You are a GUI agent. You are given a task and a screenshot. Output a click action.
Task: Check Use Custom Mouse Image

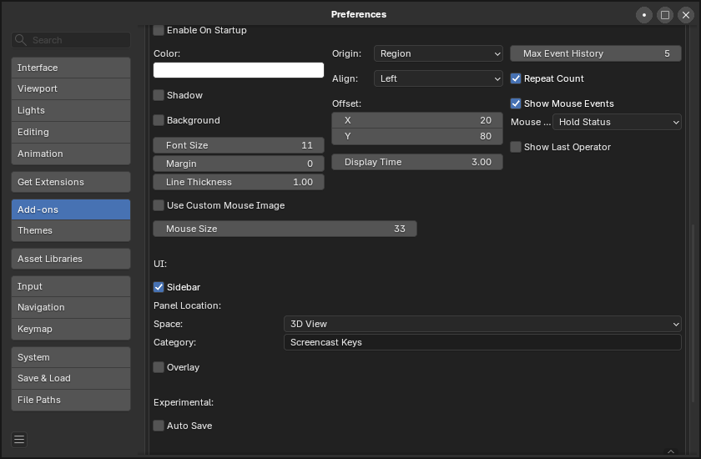pos(159,205)
